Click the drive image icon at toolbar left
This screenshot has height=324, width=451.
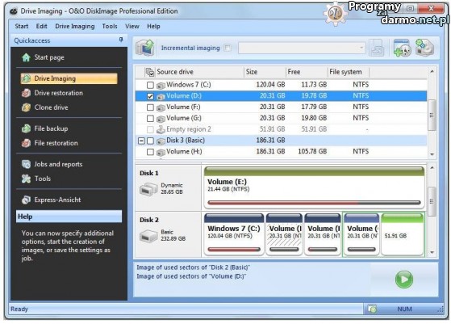coord(145,48)
